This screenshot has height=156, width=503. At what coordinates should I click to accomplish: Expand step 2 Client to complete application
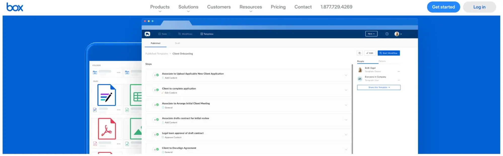(x=346, y=90)
